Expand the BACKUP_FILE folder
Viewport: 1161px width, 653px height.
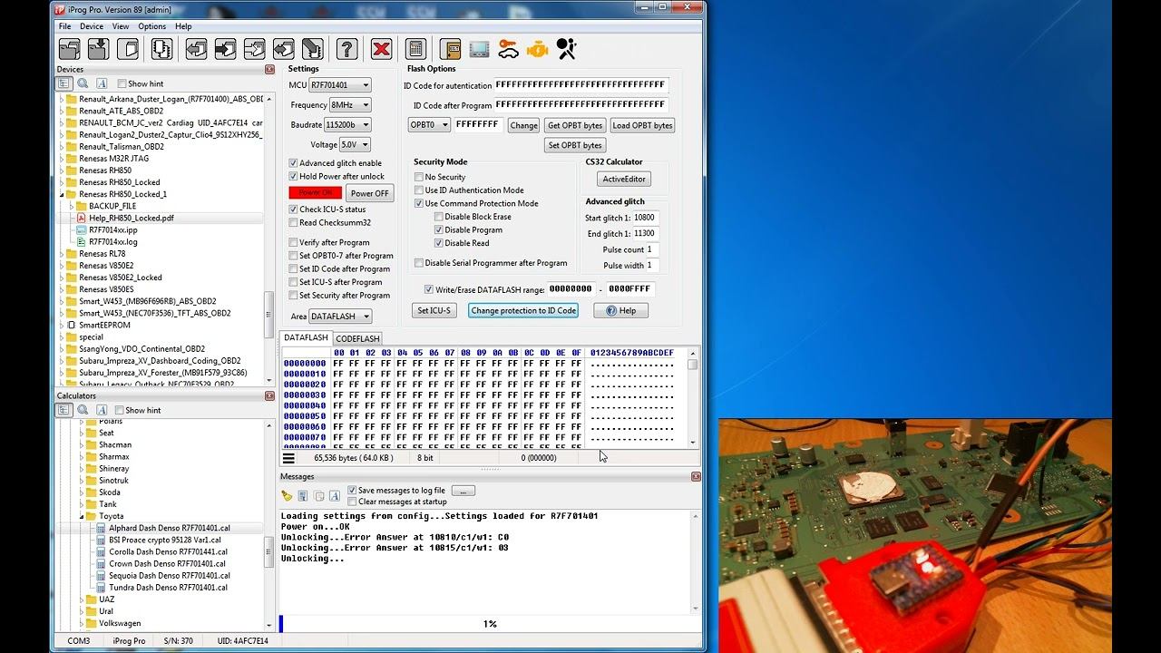[72, 206]
